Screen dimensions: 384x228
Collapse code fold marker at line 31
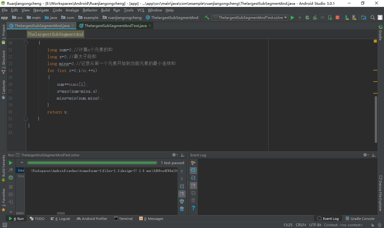point(26,118)
